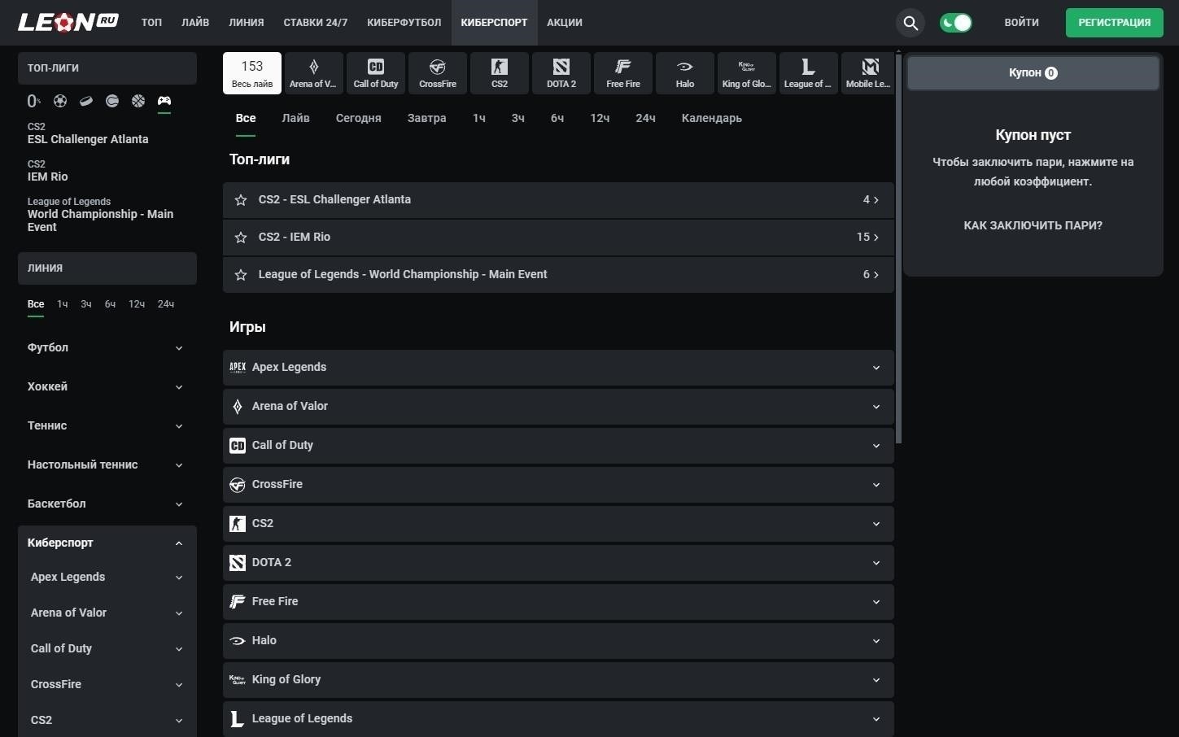Select the League of Legends game tile
1179x737 pixels.
(x=809, y=73)
